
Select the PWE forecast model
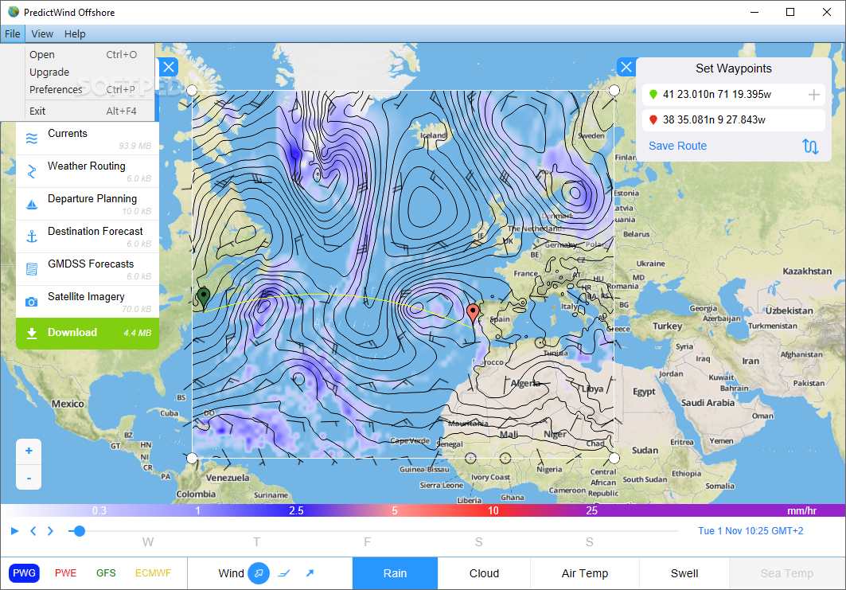66,573
